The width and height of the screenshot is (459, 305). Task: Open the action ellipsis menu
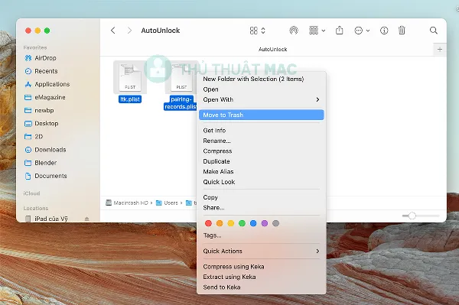[362, 31]
